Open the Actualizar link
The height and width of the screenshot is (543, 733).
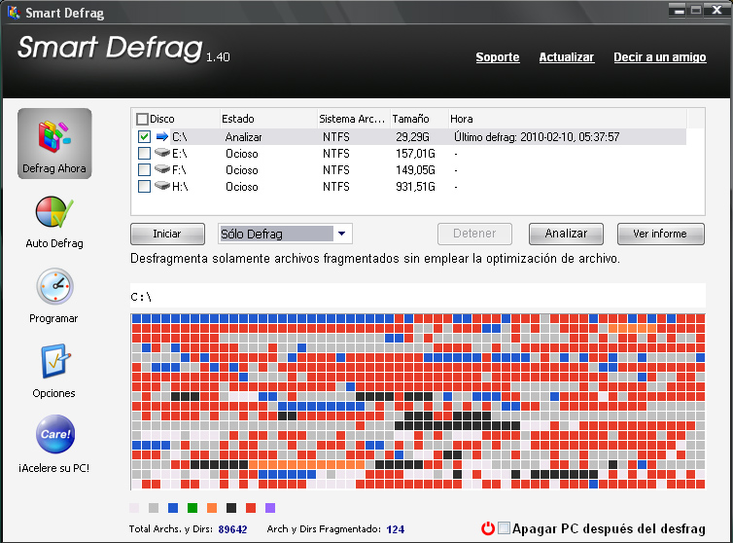(x=567, y=57)
